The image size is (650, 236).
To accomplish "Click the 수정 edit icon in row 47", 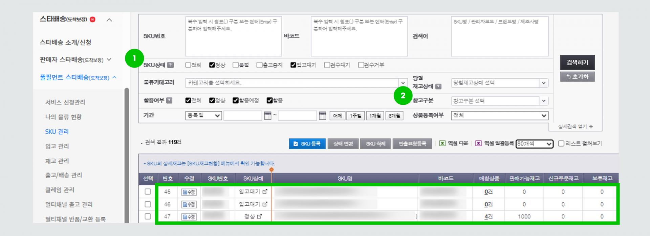I will coord(189,217).
